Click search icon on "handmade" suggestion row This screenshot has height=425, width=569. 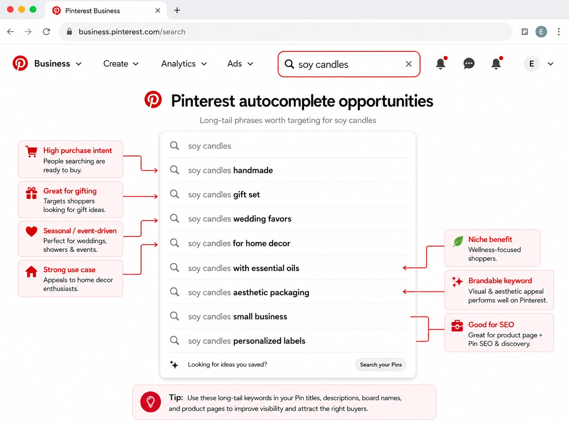pyautogui.click(x=174, y=170)
